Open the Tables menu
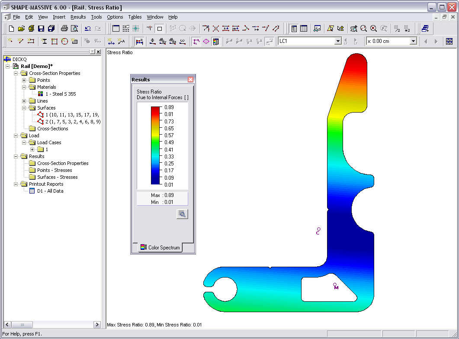Screen dimensions: 459x339 (135, 17)
